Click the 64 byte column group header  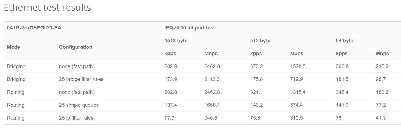click(367, 41)
